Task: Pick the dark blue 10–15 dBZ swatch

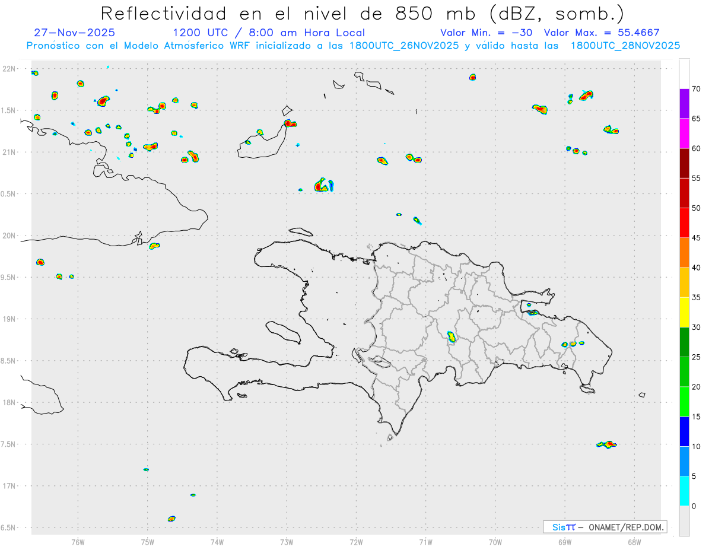Action: tap(684, 431)
